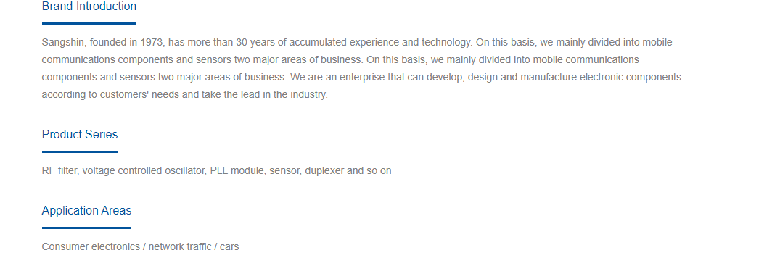Click the word 'sensor' in product series line
This screenshot has height=274, width=780.
[284, 170]
